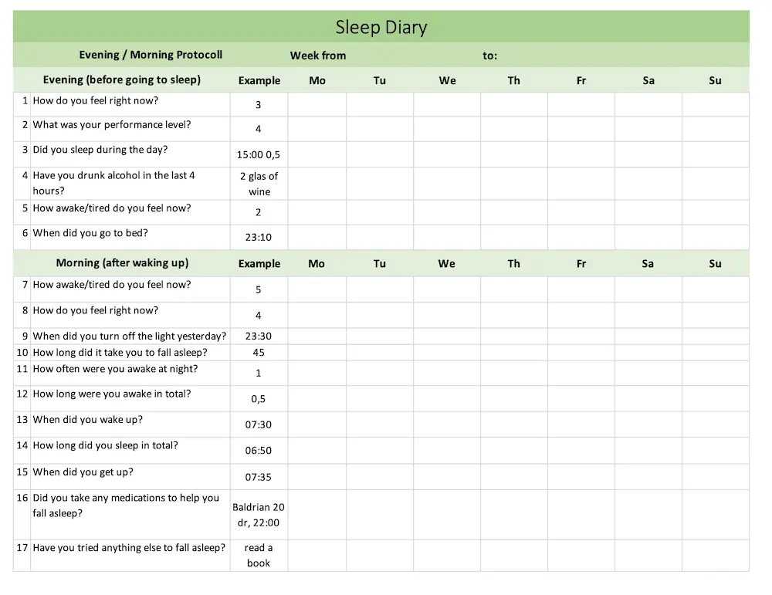This screenshot has height=595, width=772.
Task: Select the 'Evening (before going to sleep)' header
Action: [x=122, y=79]
